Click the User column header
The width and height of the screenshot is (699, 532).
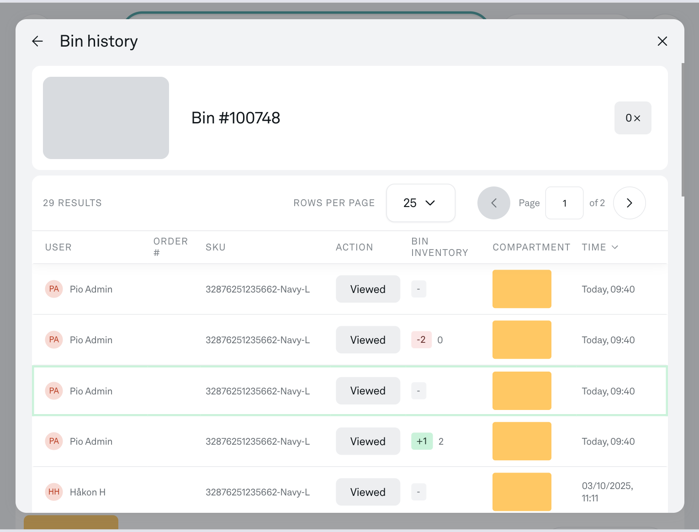tap(58, 247)
